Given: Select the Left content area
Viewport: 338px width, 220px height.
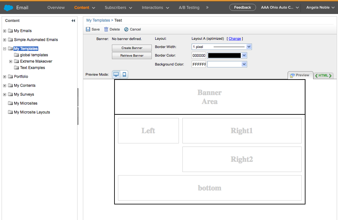Looking at the screenshot, I should pyautogui.click(x=148, y=131).
